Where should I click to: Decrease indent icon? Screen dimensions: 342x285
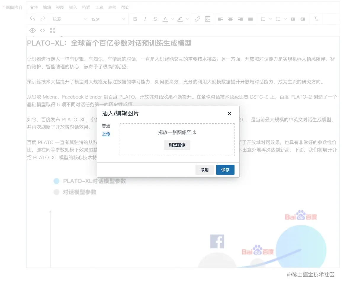pos(293,19)
